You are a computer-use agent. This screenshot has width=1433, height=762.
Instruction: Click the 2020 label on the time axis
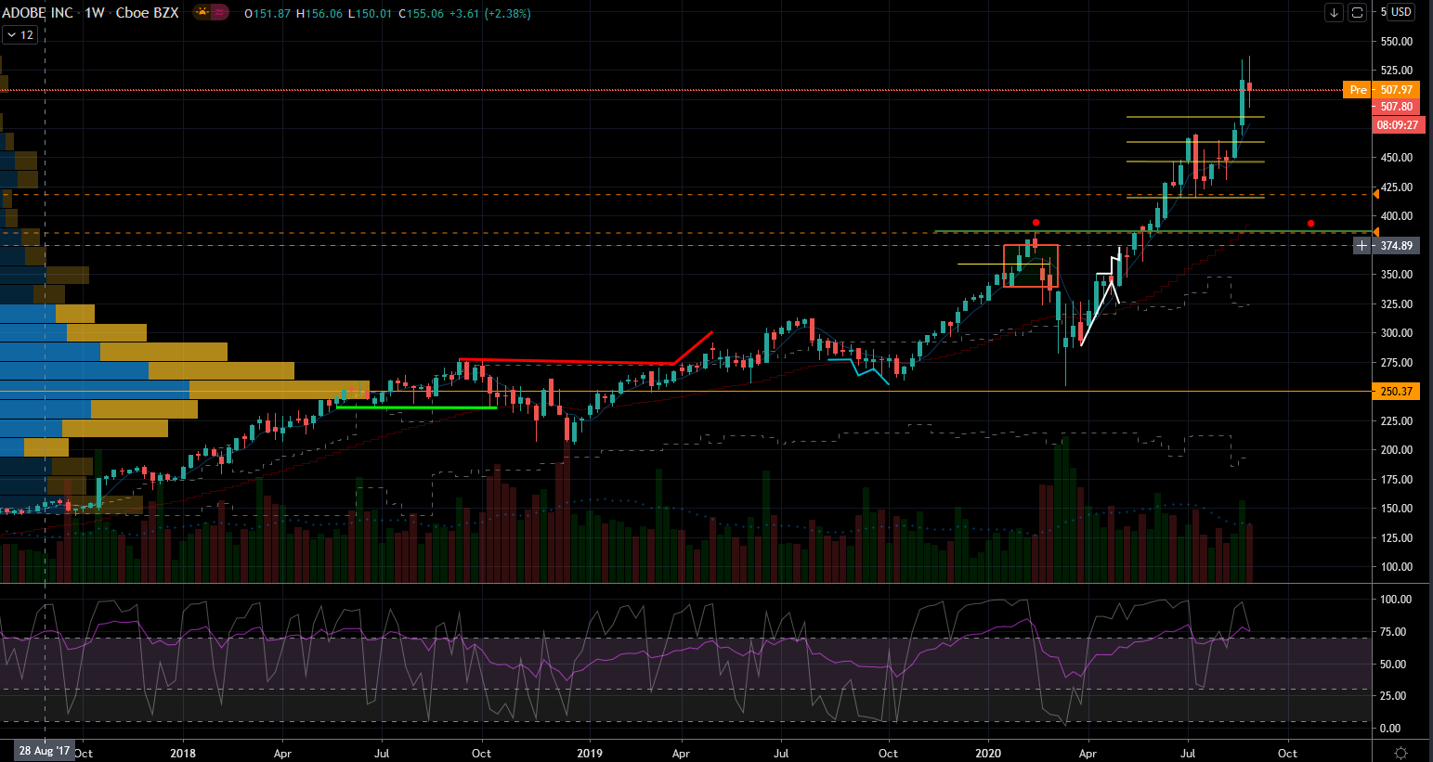pos(988,753)
